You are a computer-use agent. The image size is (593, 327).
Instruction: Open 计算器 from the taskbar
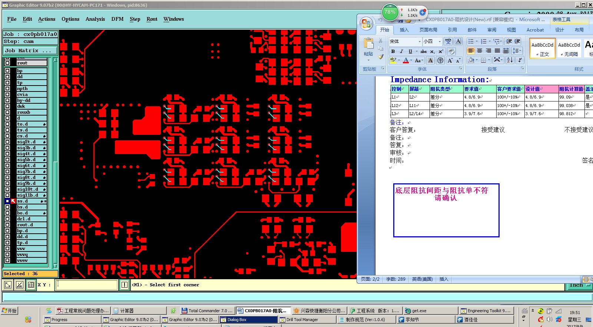tap(139, 311)
